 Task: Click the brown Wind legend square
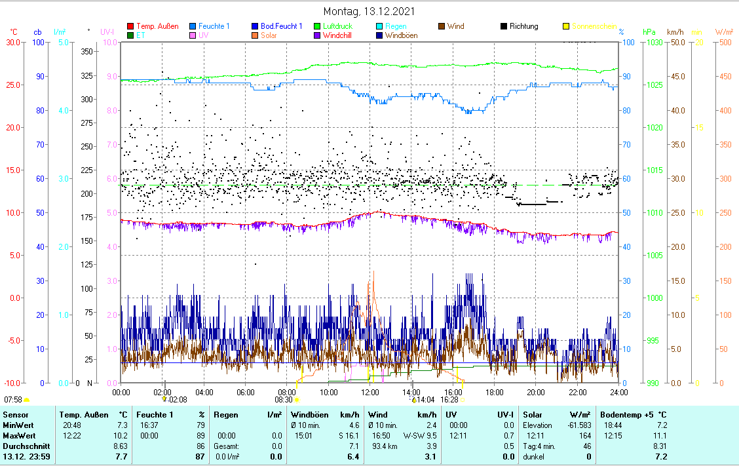click(442, 26)
